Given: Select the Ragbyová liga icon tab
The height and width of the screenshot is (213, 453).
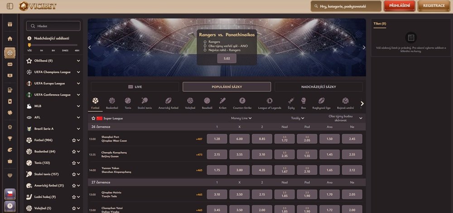Looking at the screenshot, I should tap(322, 104).
